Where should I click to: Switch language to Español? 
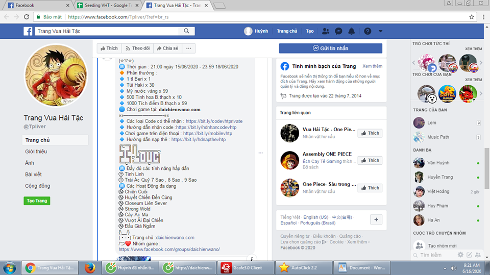(x=288, y=223)
